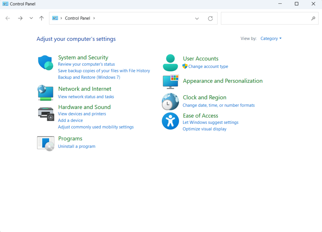Open the address bar previous locations dropdown
The height and width of the screenshot is (232, 322).
point(197,19)
